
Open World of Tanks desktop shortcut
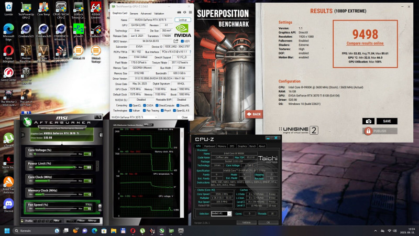click(x=26, y=76)
